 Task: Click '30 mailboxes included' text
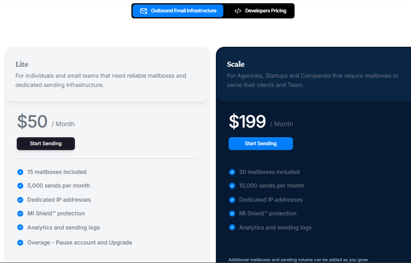(269, 172)
